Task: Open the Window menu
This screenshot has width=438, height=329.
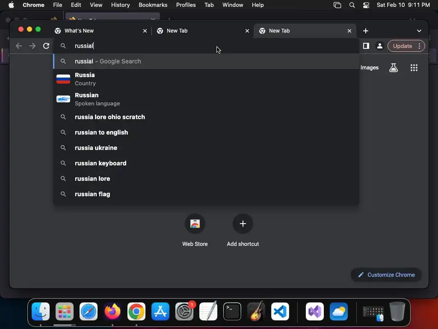Action: 233,5
